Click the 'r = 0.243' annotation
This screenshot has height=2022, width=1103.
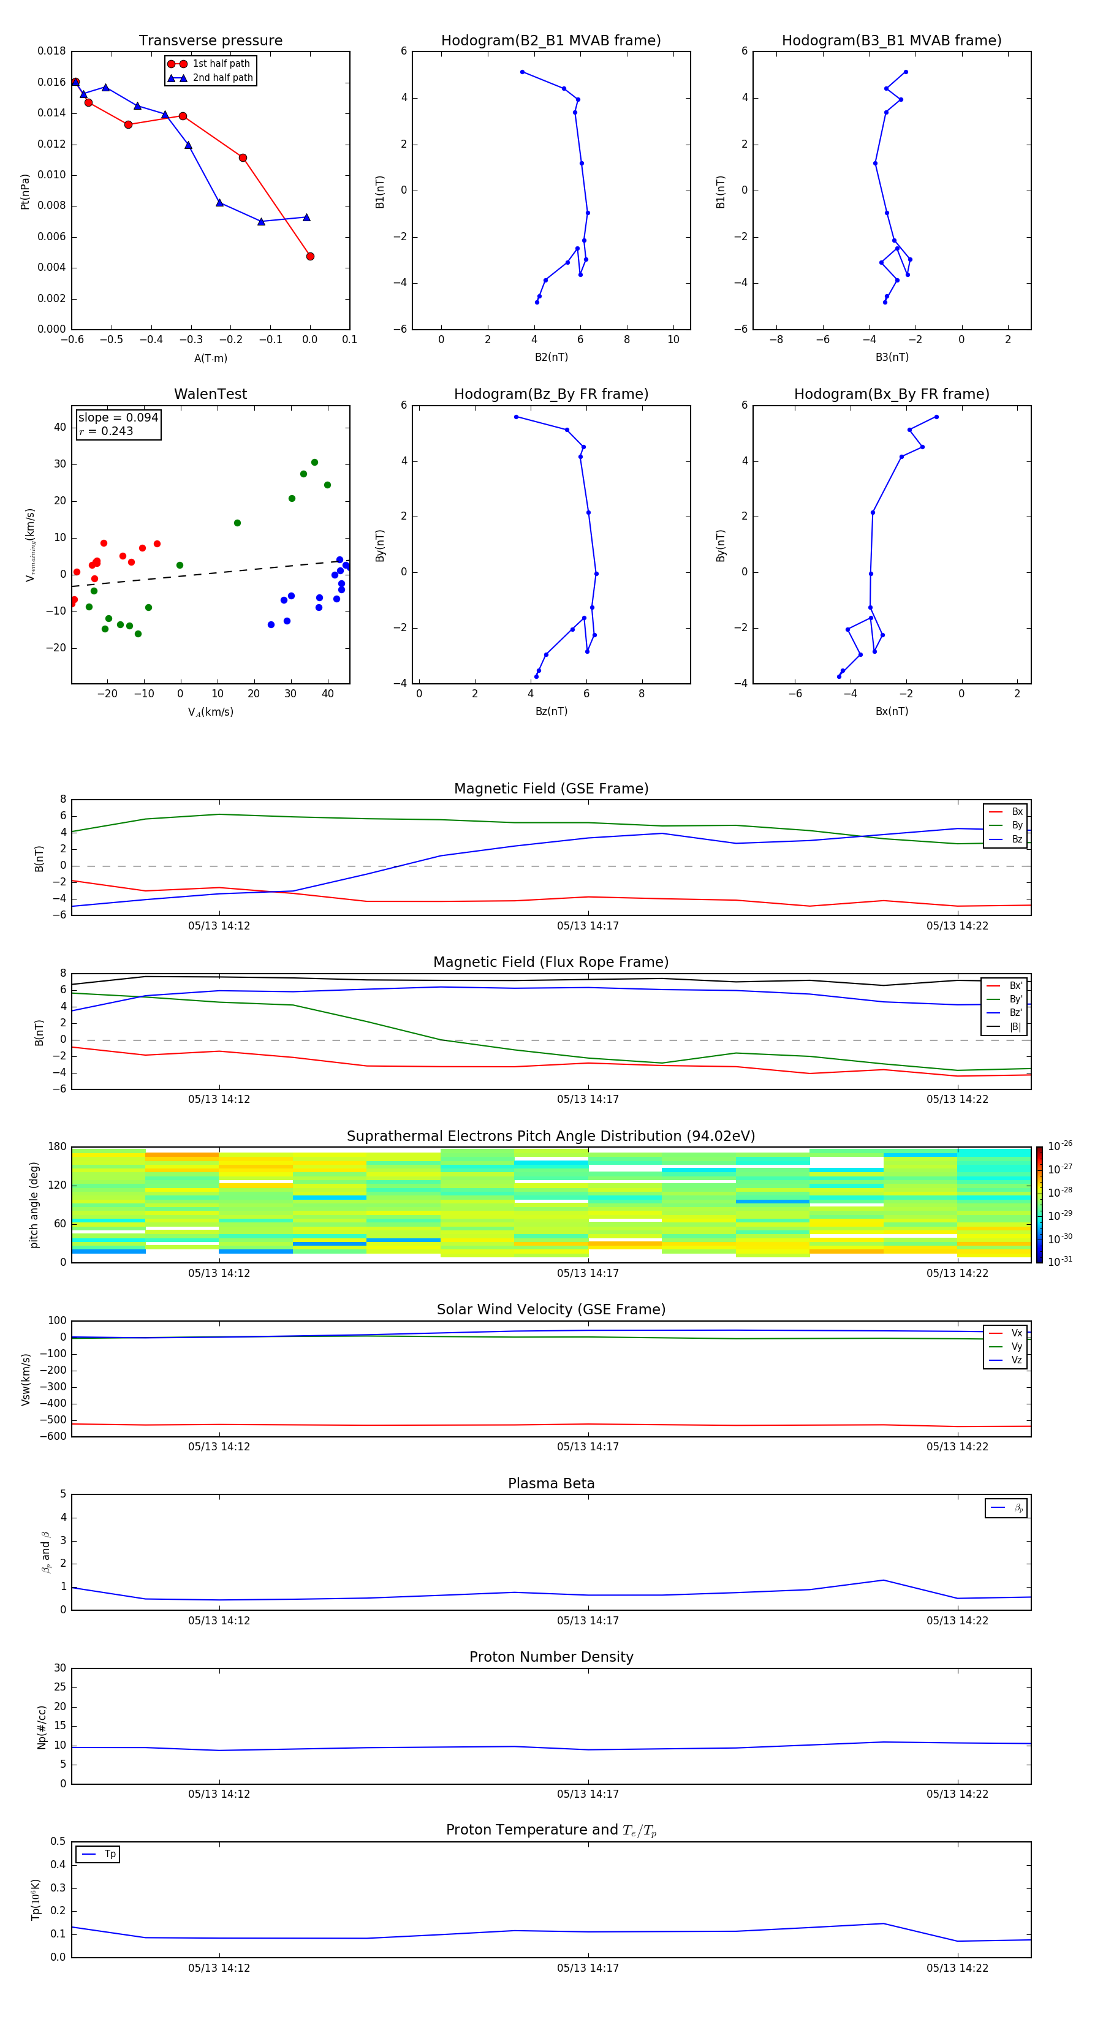pyautogui.click(x=106, y=431)
